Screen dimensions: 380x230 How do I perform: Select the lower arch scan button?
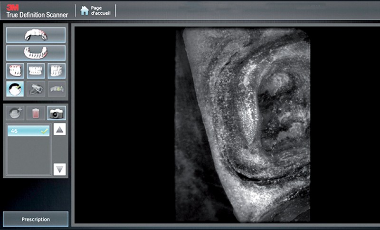pos(36,52)
